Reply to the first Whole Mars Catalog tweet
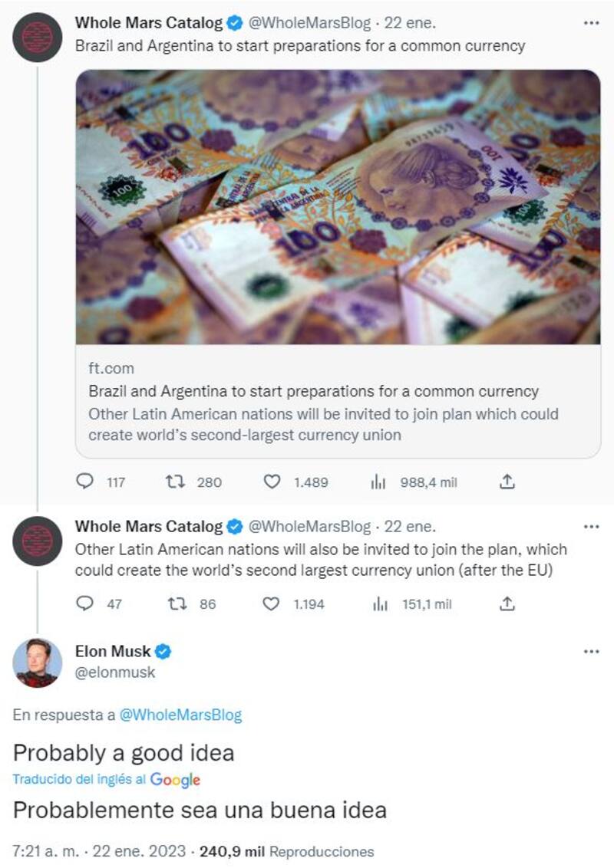 click(84, 482)
